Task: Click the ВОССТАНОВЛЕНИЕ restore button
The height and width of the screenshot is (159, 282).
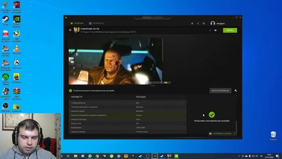Action: pos(220,91)
